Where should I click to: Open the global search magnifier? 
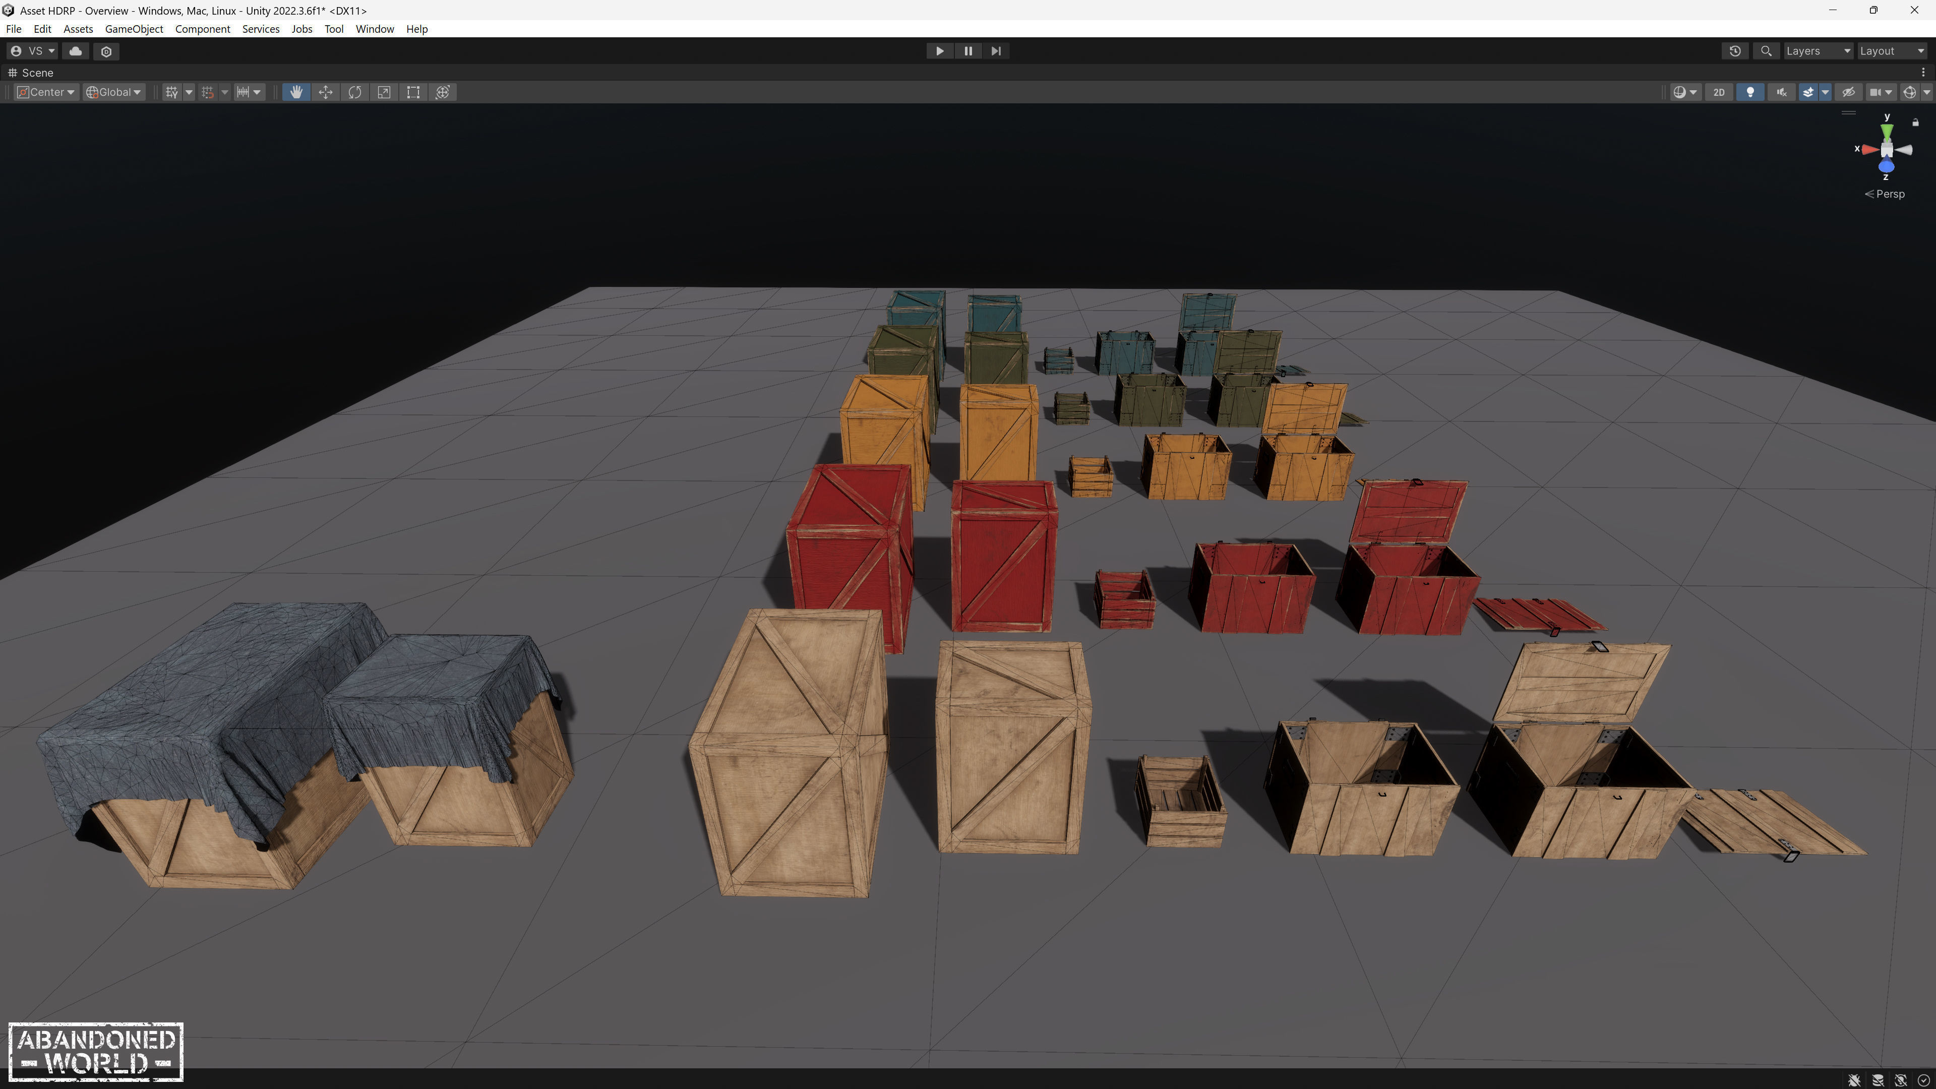pyautogui.click(x=1766, y=51)
